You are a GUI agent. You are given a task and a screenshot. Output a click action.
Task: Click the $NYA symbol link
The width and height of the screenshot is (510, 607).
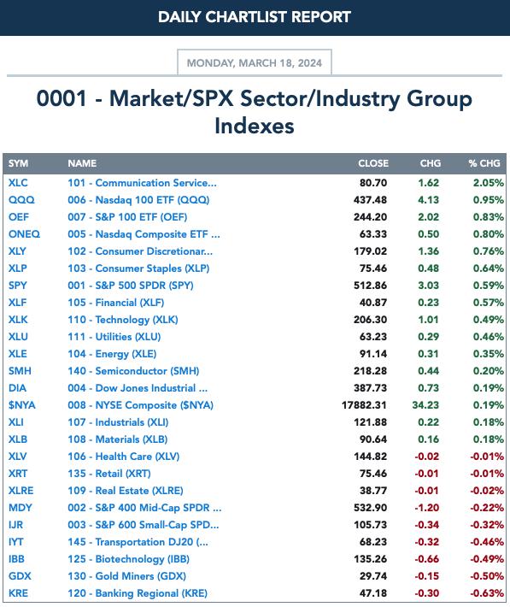click(x=21, y=405)
